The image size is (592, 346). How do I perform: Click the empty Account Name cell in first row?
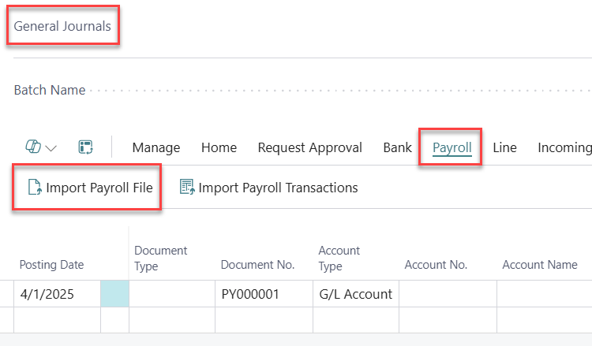click(x=545, y=294)
